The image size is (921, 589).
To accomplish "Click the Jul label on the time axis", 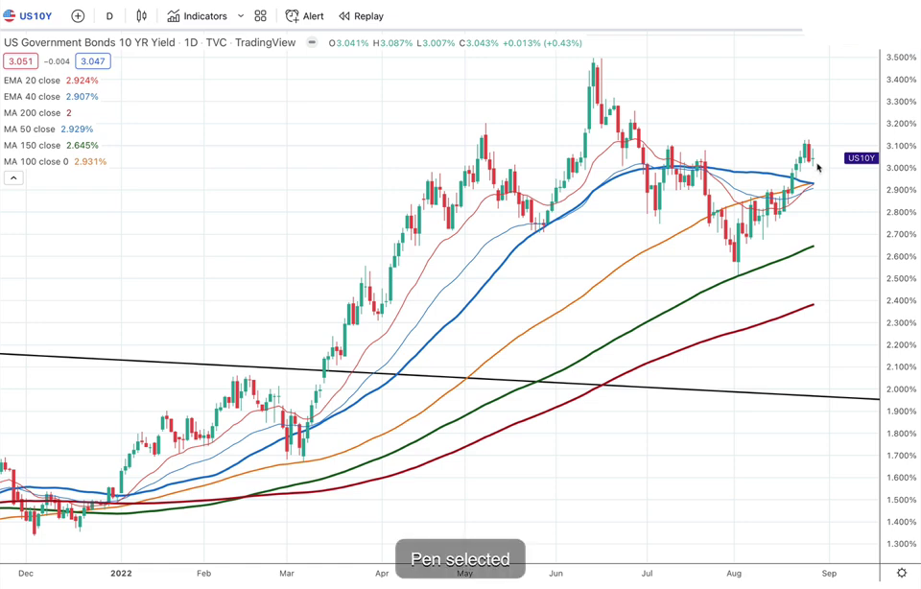I will tap(647, 573).
